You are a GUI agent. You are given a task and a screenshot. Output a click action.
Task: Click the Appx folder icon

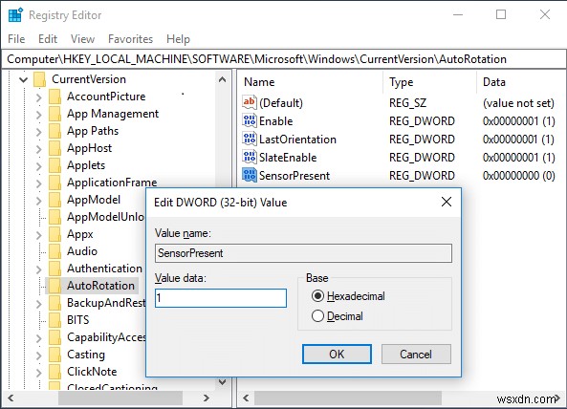(x=55, y=234)
